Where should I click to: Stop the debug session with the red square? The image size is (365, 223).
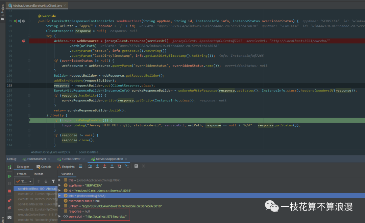point(9,191)
